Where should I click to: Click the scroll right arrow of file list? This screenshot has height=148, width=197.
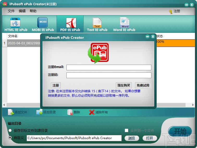193,105
